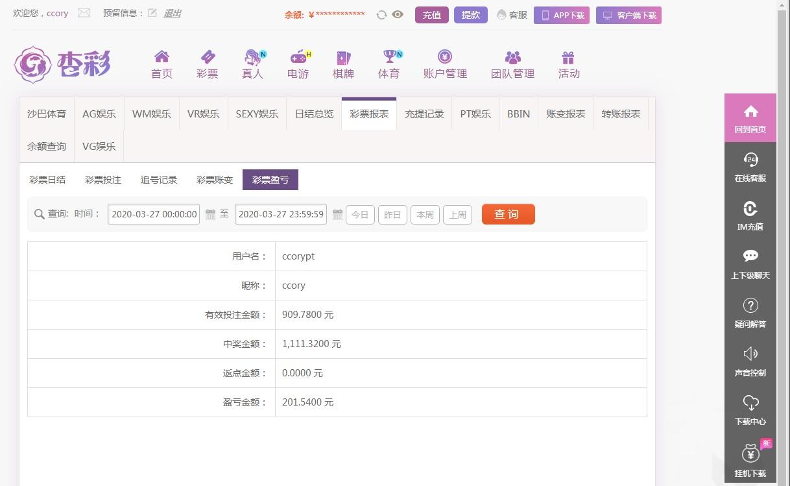Open the 在线客服 headset icon in the sidebar
Viewport: 790px width, 486px height.
click(x=750, y=160)
